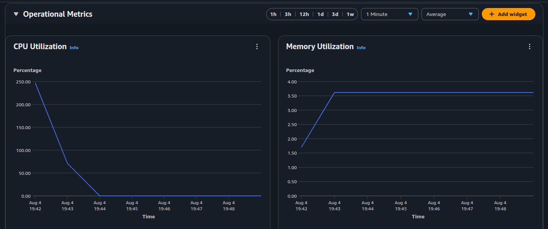The width and height of the screenshot is (548, 229).
Task: Open the Average statistic dropdown
Action: click(450, 14)
